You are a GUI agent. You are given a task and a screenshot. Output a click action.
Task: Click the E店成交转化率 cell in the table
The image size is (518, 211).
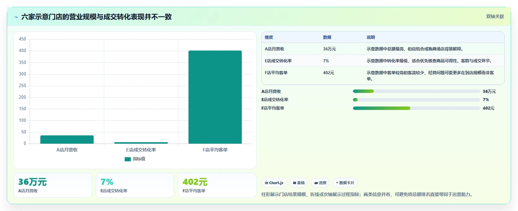(x=278, y=61)
